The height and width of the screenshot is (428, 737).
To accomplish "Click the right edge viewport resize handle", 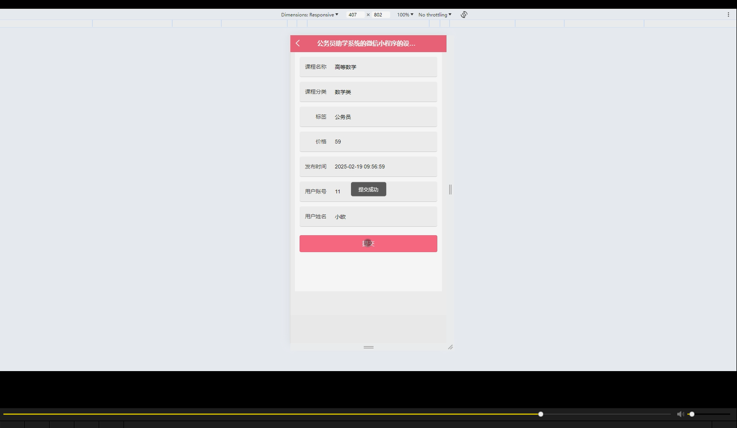I will tap(450, 190).
